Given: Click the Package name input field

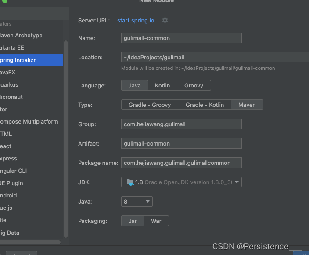Looking at the screenshot, I should point(181,163).
